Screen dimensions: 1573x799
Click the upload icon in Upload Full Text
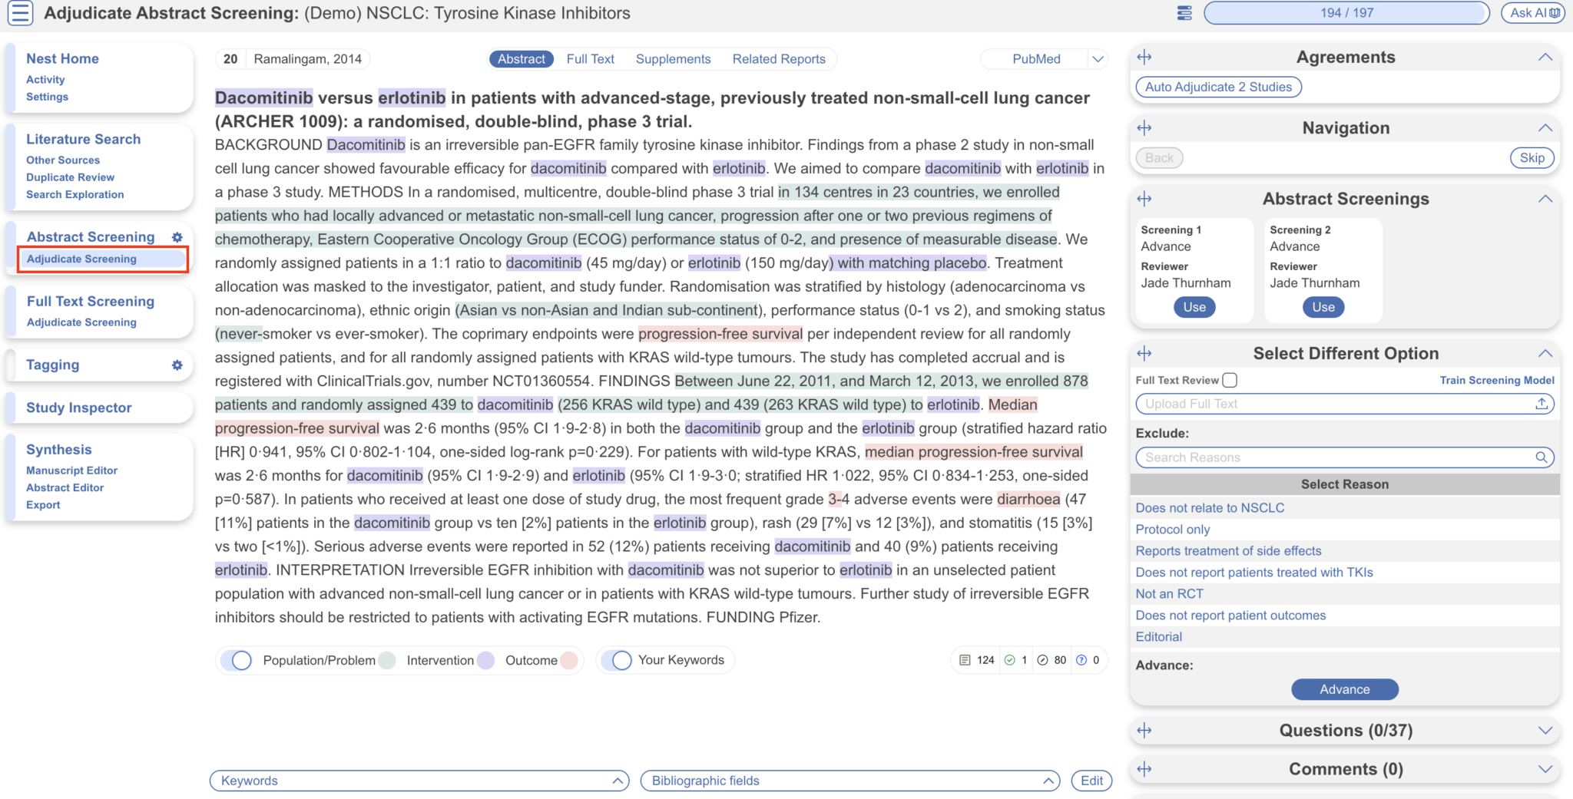pyautogui.click(x=1543, y=403)
